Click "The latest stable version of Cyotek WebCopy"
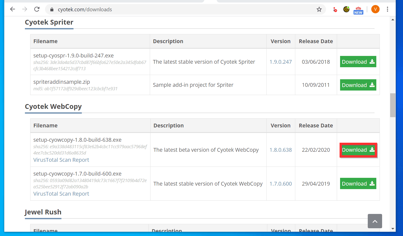The width and height of the screenshot is (403, 236). 208,184
